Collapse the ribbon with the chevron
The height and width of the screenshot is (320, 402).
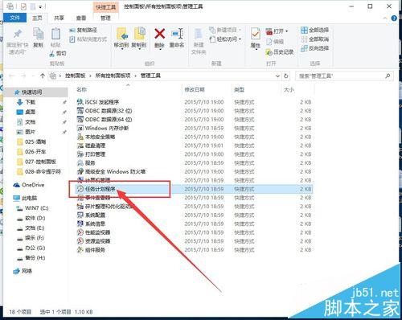tap(385, 18)
